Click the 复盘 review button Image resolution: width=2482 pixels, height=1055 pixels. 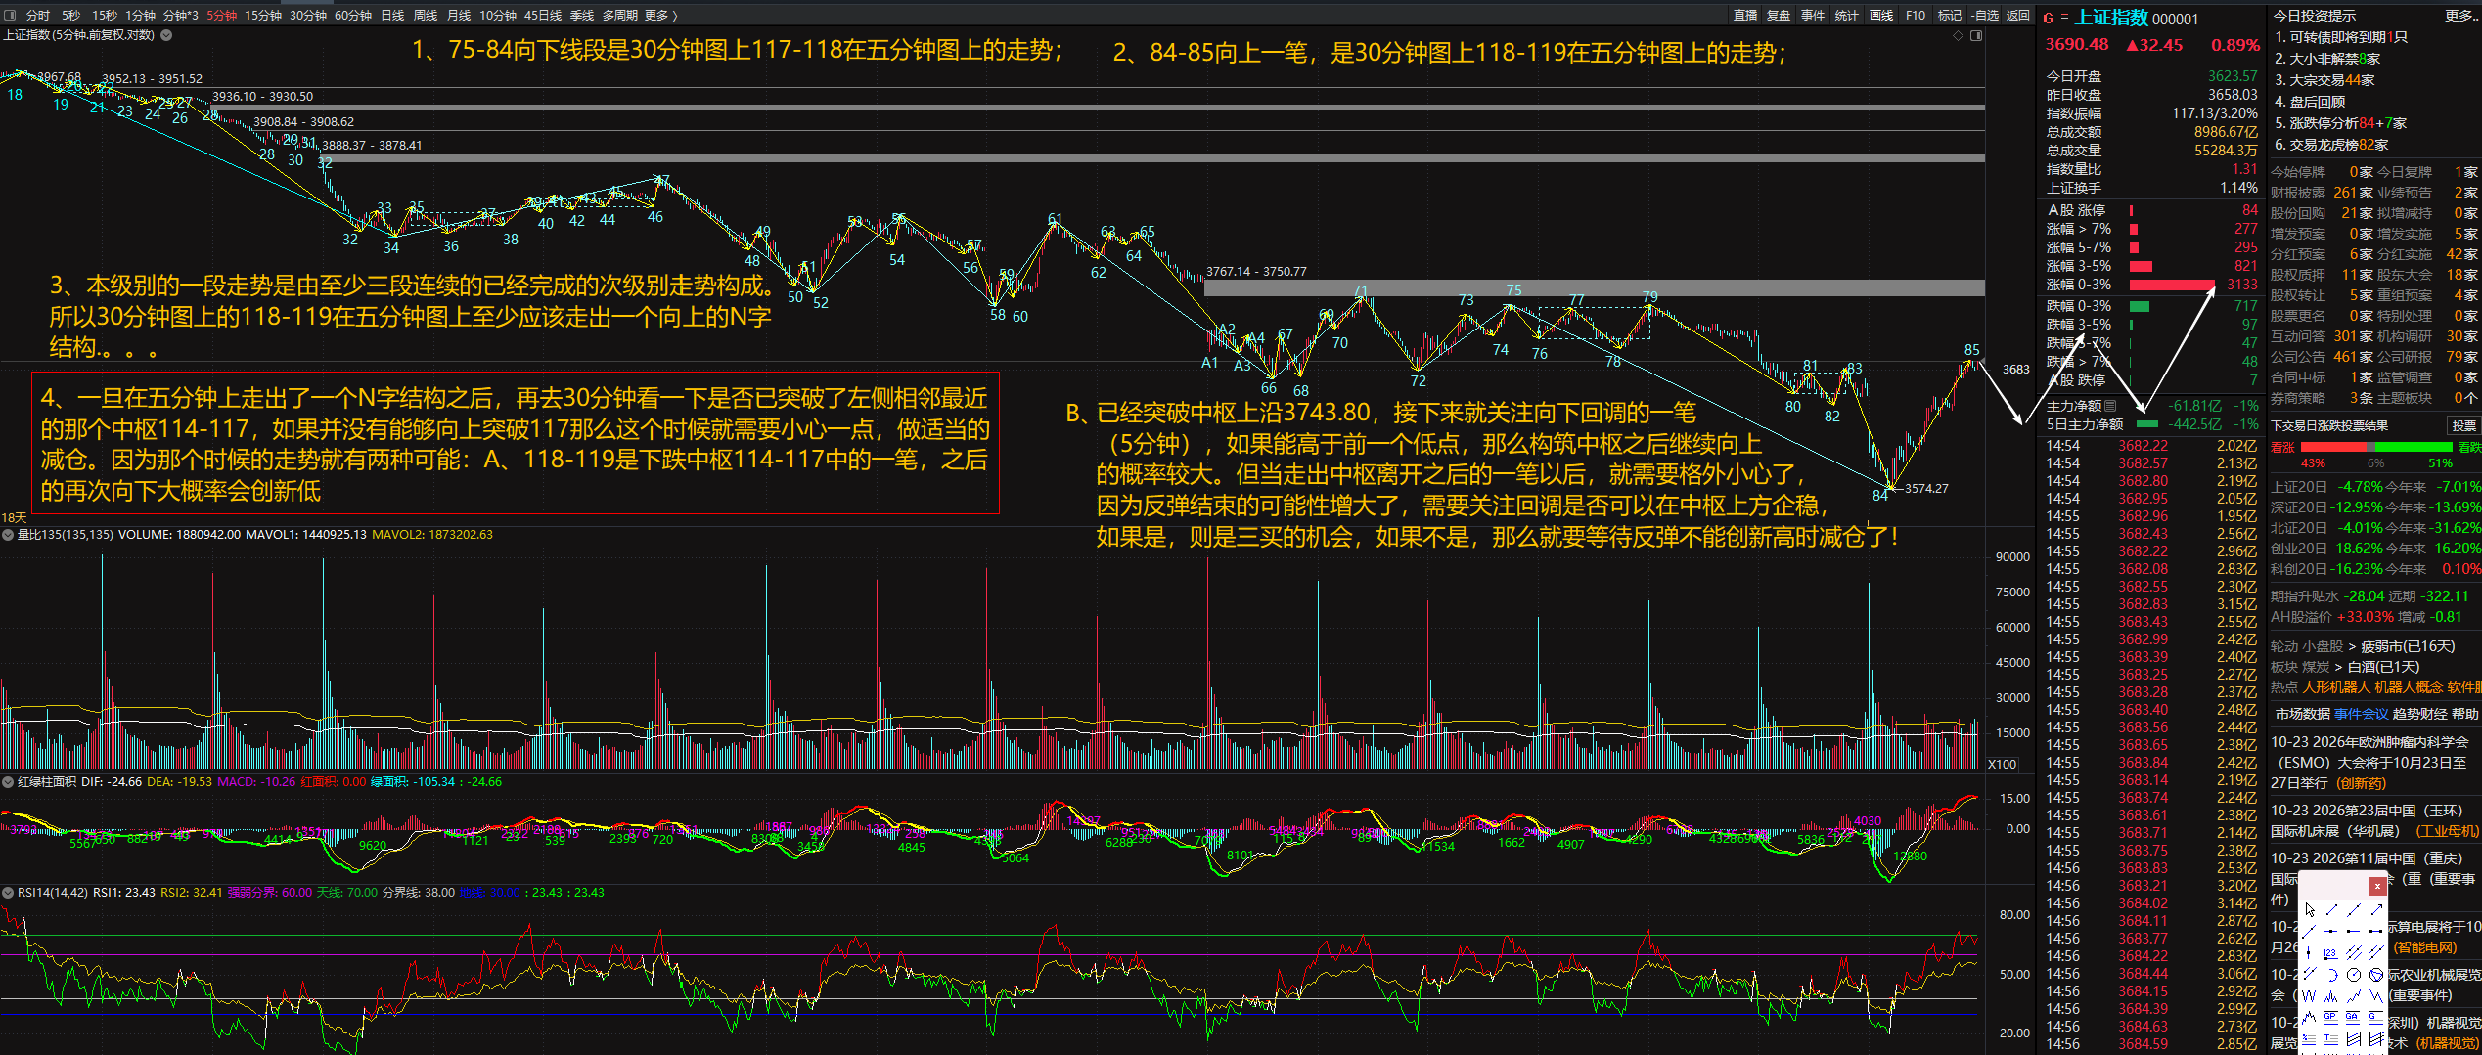1779,15
